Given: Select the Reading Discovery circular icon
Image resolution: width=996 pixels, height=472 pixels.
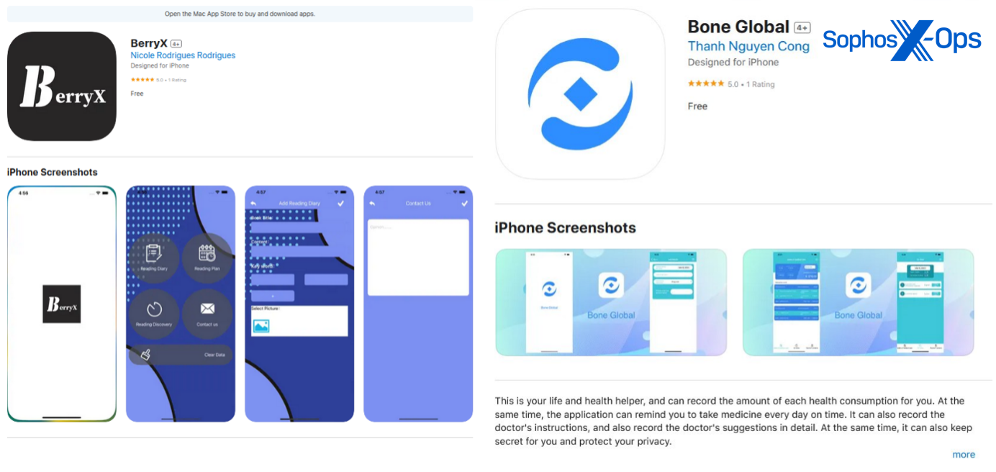Looking at the screenshot, I should pyautogui.click(x=154, y=309).
